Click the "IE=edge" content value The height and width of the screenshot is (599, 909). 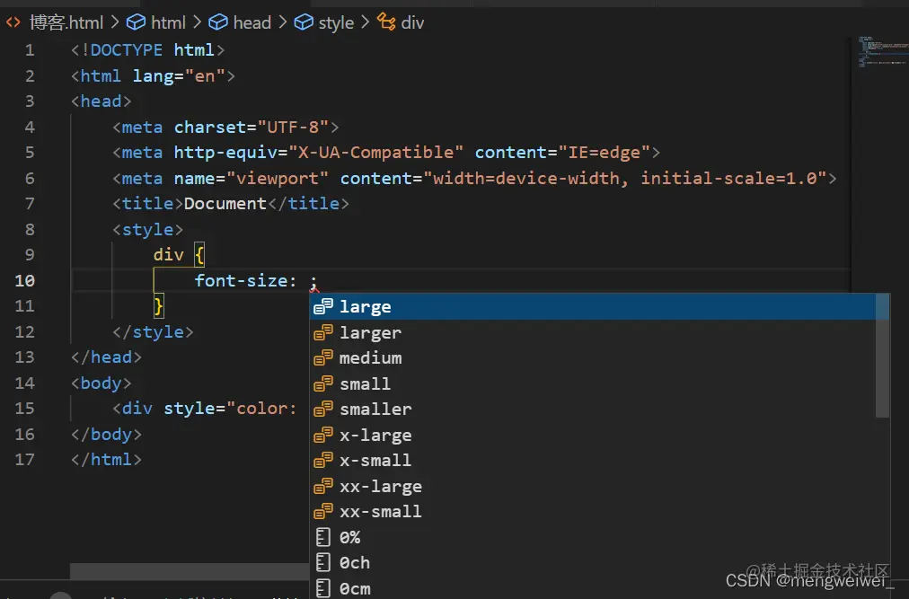pyautogui.click(x=605, y=153)
